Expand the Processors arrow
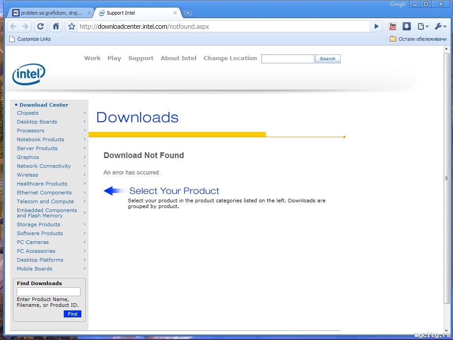 click(x=84, y=131)
